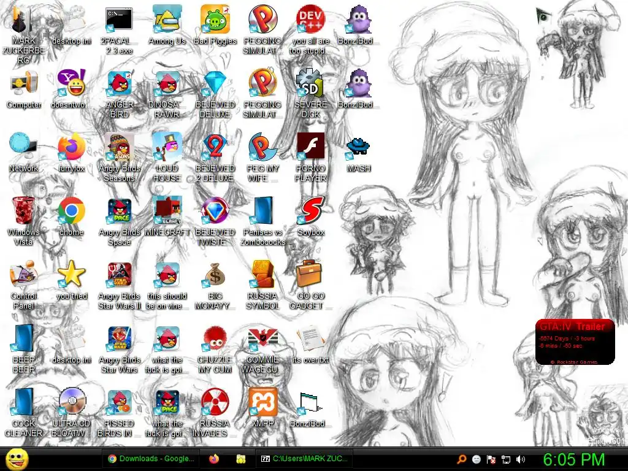Select the Bad Piggies game icon

[215, 19]
